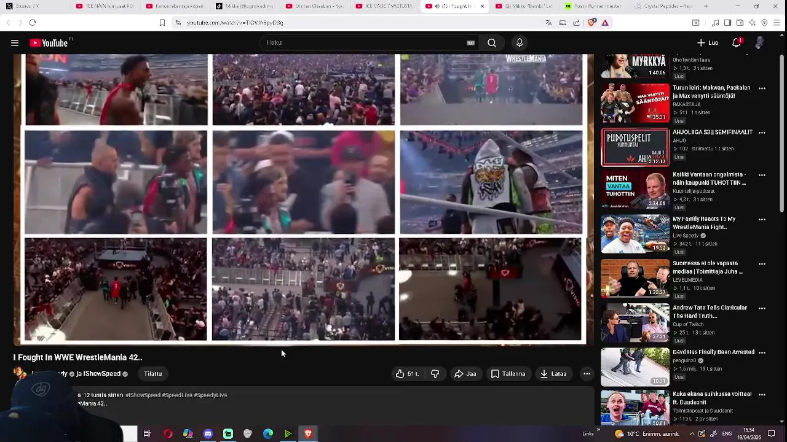This screenshot has height=442, width=787.
Task: Open the YouTube guide hamburger menu
Action: [x=15, y=43]
